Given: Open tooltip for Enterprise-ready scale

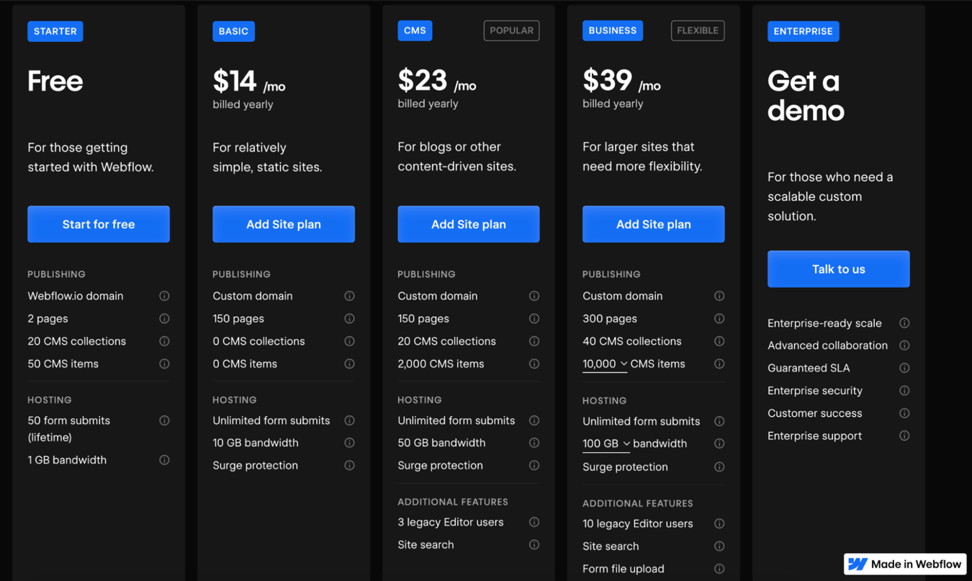Looking at the screenshot, I should [904, 323].
